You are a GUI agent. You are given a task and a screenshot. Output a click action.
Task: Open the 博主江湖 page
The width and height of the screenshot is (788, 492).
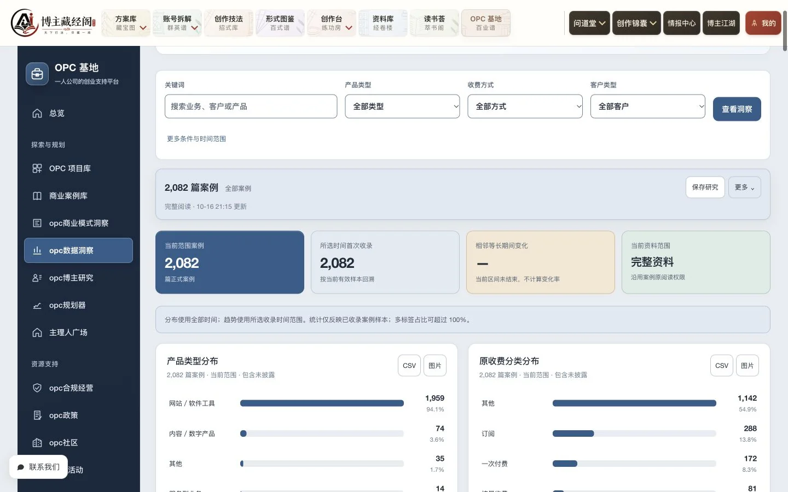coord(721,23)
